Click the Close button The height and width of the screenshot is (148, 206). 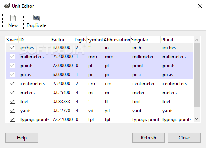pos(184,138)
